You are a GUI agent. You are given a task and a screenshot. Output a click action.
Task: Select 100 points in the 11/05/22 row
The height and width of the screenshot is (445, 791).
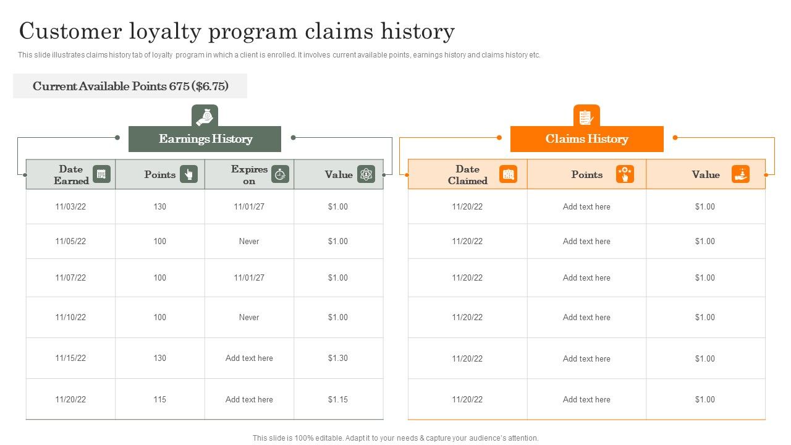pos(160,241)
